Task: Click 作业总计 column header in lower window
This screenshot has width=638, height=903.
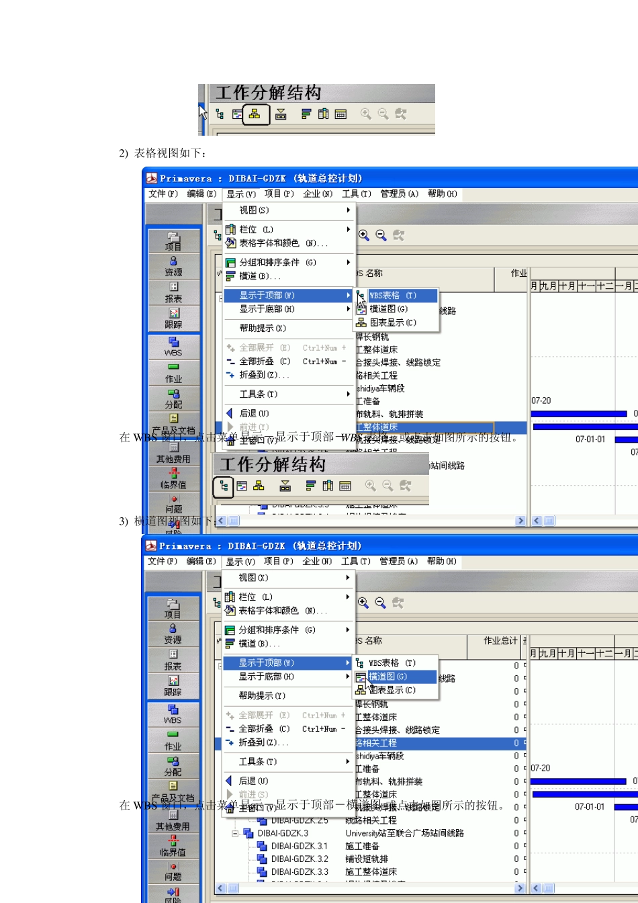Action: [x=494, y=646]
